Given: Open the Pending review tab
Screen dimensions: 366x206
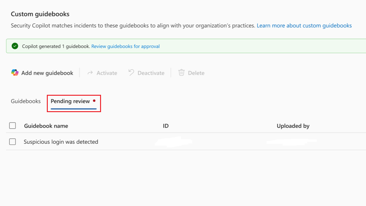Looking at the screenshot, I should [x=70, y=101].
